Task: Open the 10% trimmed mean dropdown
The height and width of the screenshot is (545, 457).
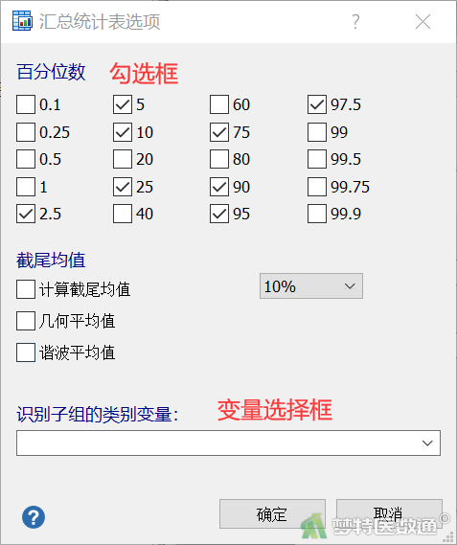Action: tap(311, 286)
